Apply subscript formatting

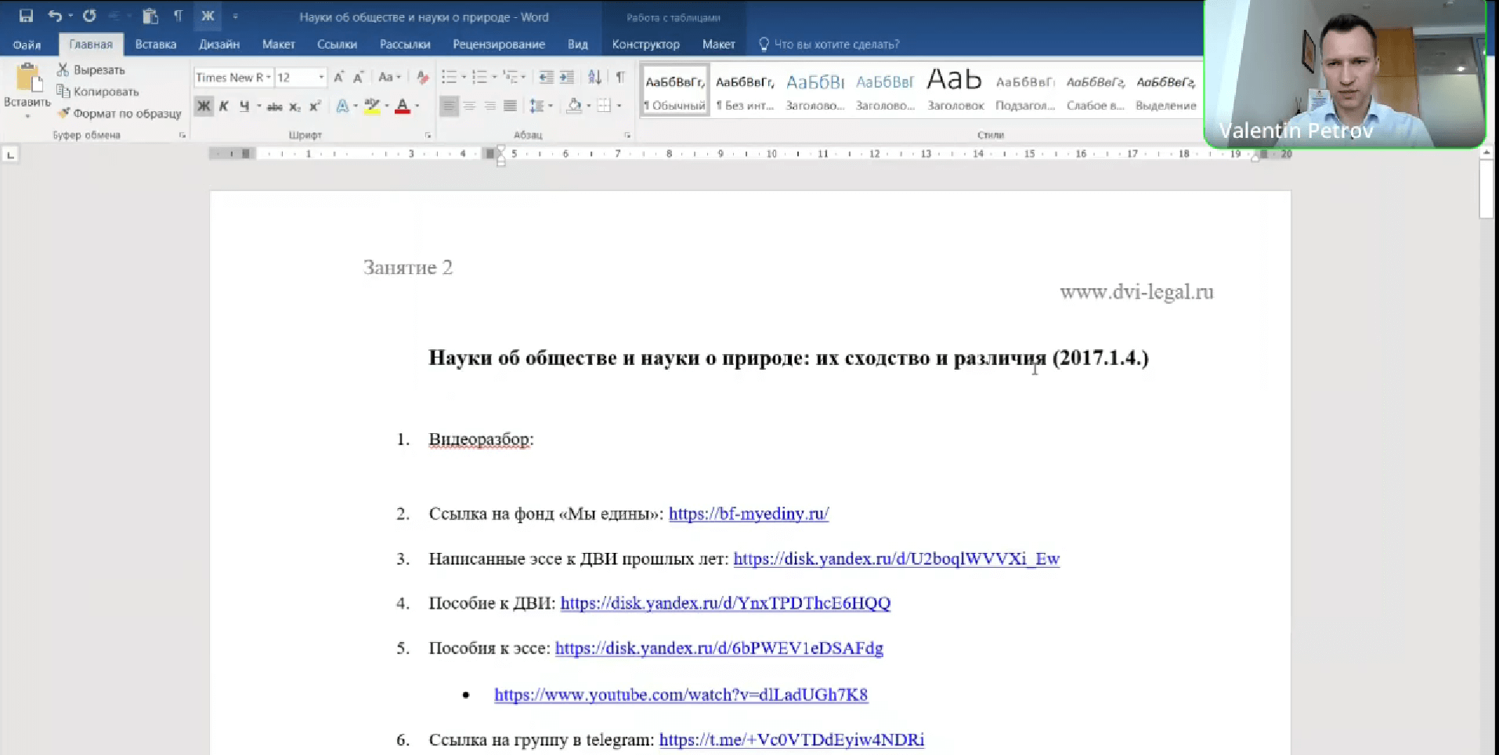[295, 106]
